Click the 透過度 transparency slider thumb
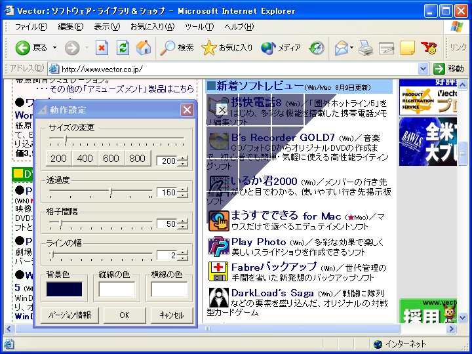Viewport: 472px width, 354px height. 111,191
